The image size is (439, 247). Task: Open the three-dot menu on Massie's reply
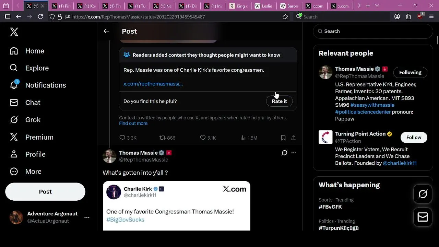tap(294, 153)
